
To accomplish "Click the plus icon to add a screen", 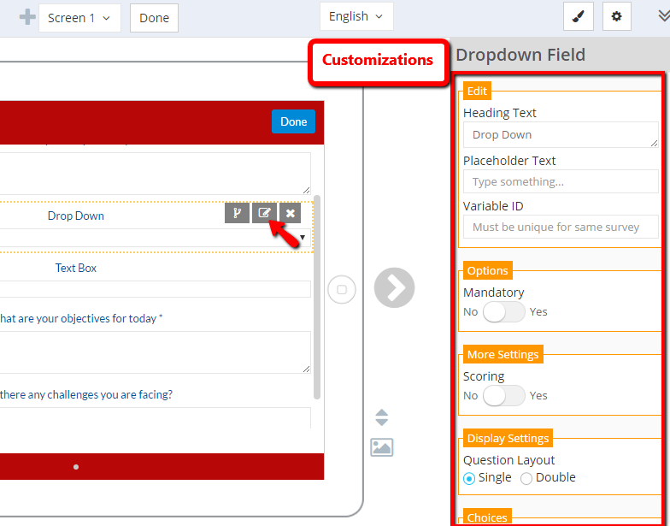I will [27, 17].
